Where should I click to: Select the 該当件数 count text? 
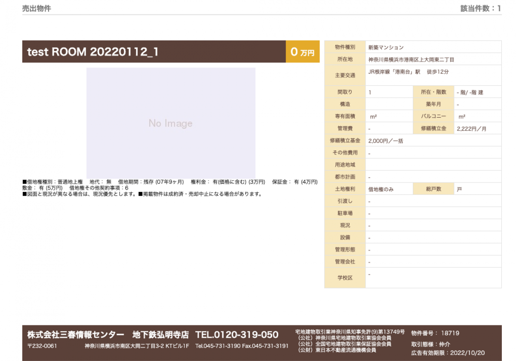pos(480,8)
